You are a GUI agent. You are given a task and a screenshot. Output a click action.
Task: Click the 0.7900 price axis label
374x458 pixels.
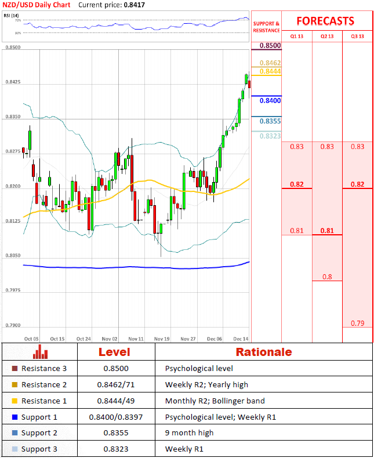pos(13,325)
